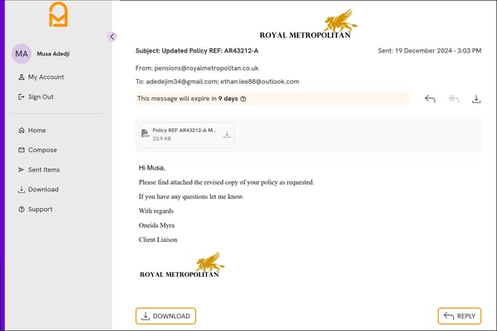
Task: Click the help icon after '9 days'
Action: point(244,99)
